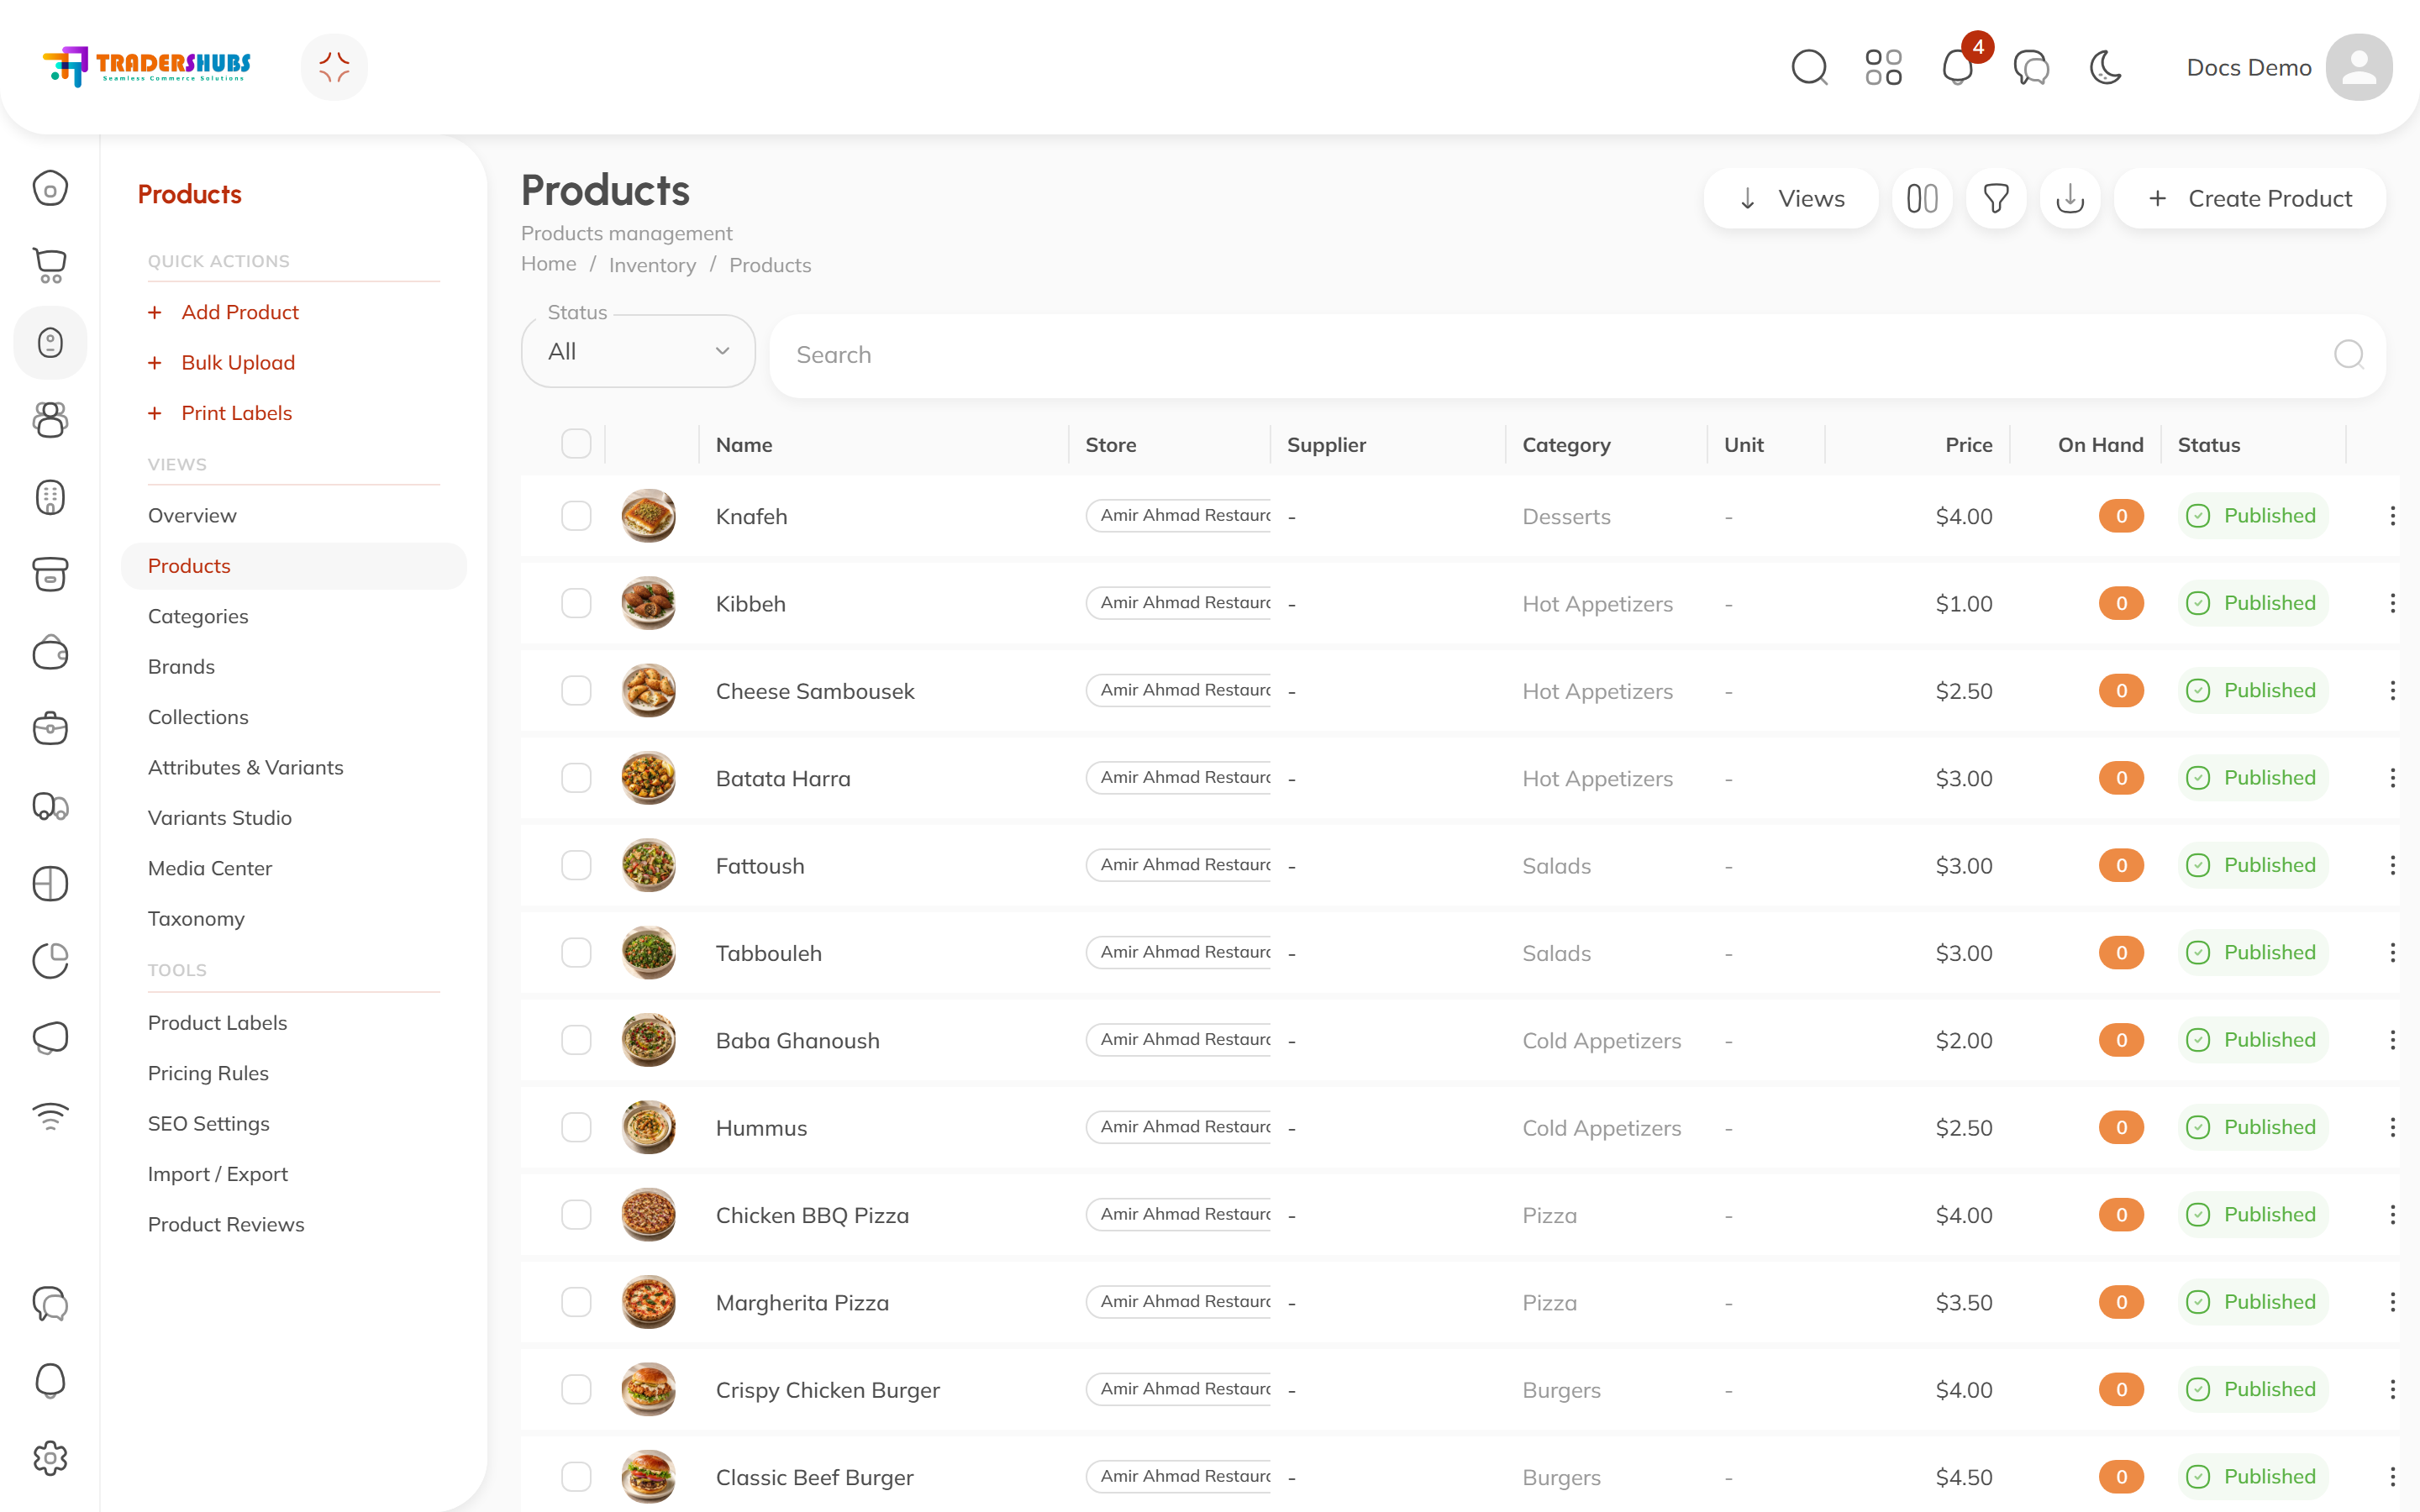Click the filter funnel icon button

pyautogui.click(x=1996, y=198)
